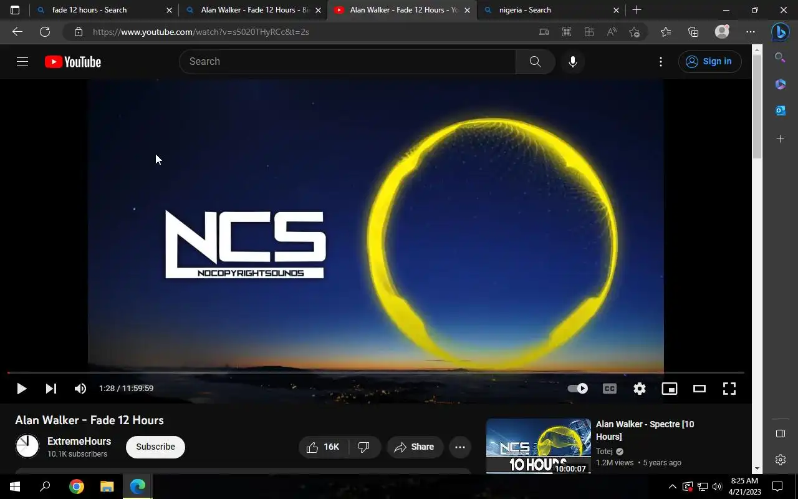The width and height of the screenshot is (798, 499).
Task: Click the page vertical scrollbar
Action: click(x=757, y=107)
